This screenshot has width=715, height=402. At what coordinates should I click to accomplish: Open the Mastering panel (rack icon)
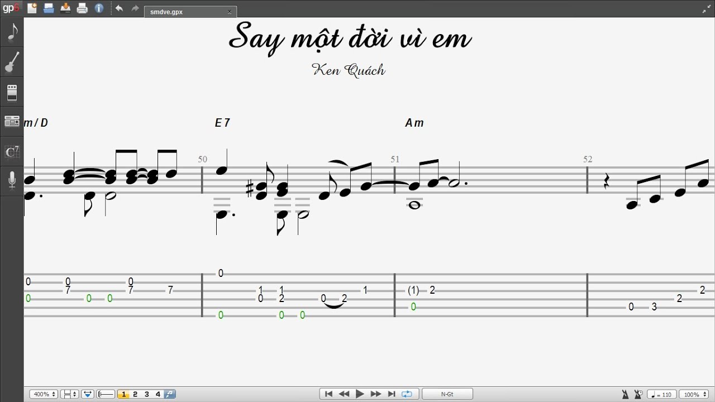pos(12,122)
